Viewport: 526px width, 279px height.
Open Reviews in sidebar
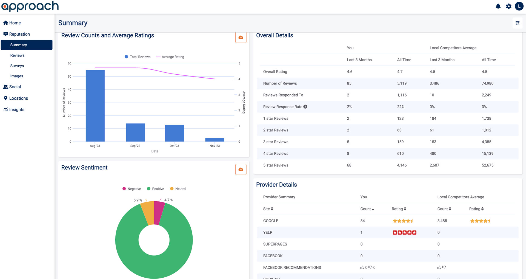coord(17,55)
